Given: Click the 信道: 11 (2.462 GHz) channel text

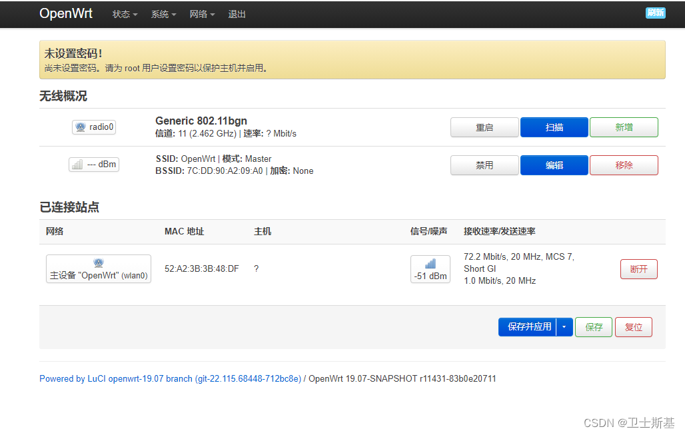Looking at the screenshot, I should (x=196, y=134).
